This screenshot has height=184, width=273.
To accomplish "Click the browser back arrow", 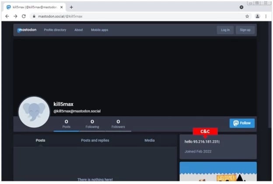I will [x=7, y=16].
